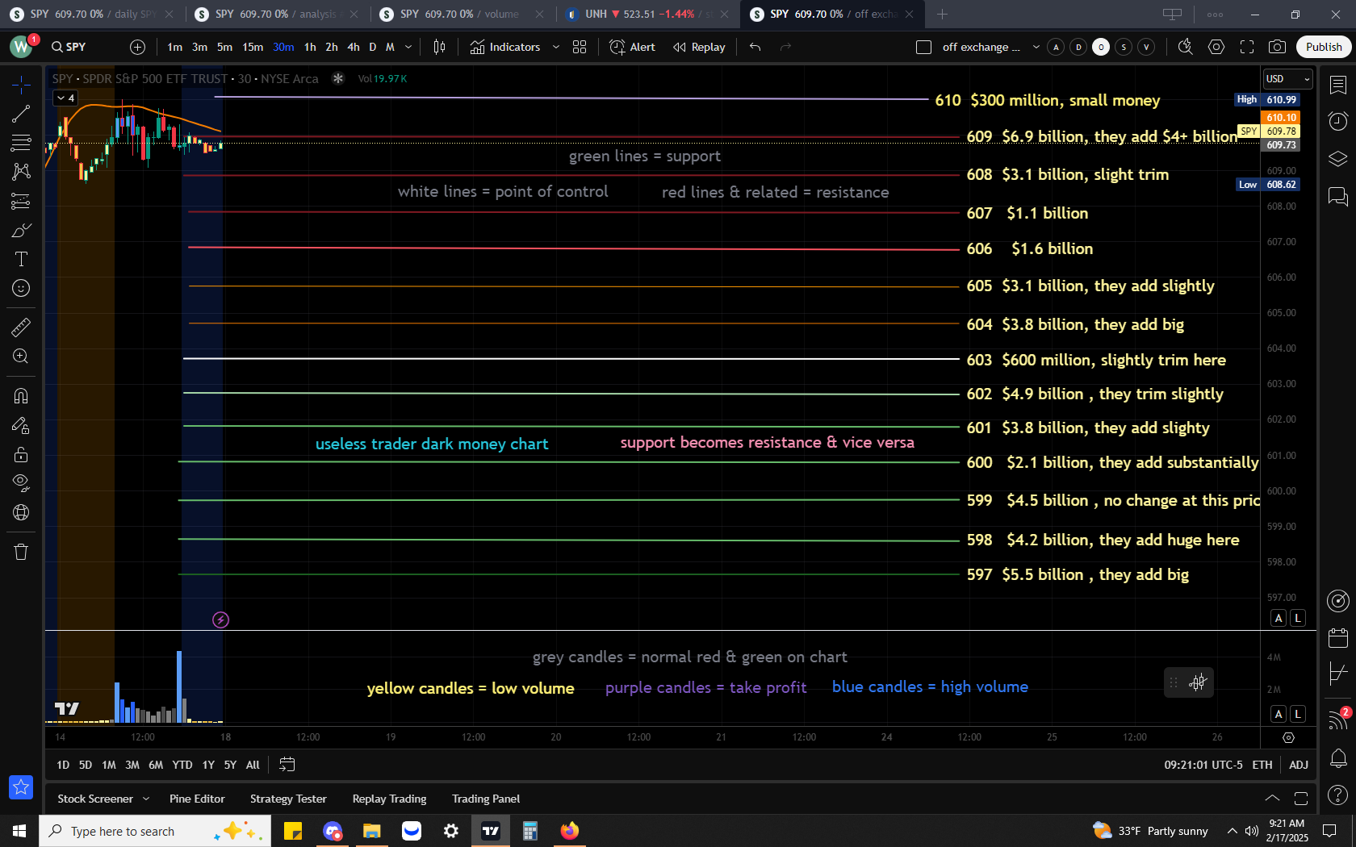The image size is (1356, 847).
Task: Open the Measure ruler tool
Action: [x=21, y=327]
